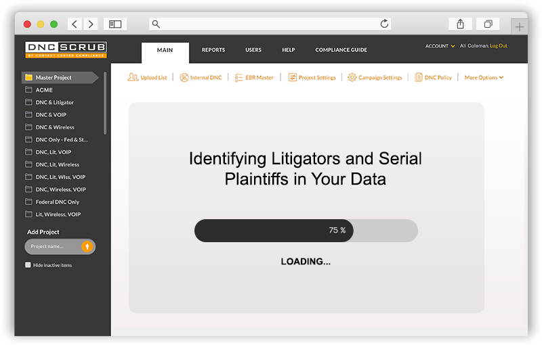Open Project Settings sliders icon

tap(292, 78)
